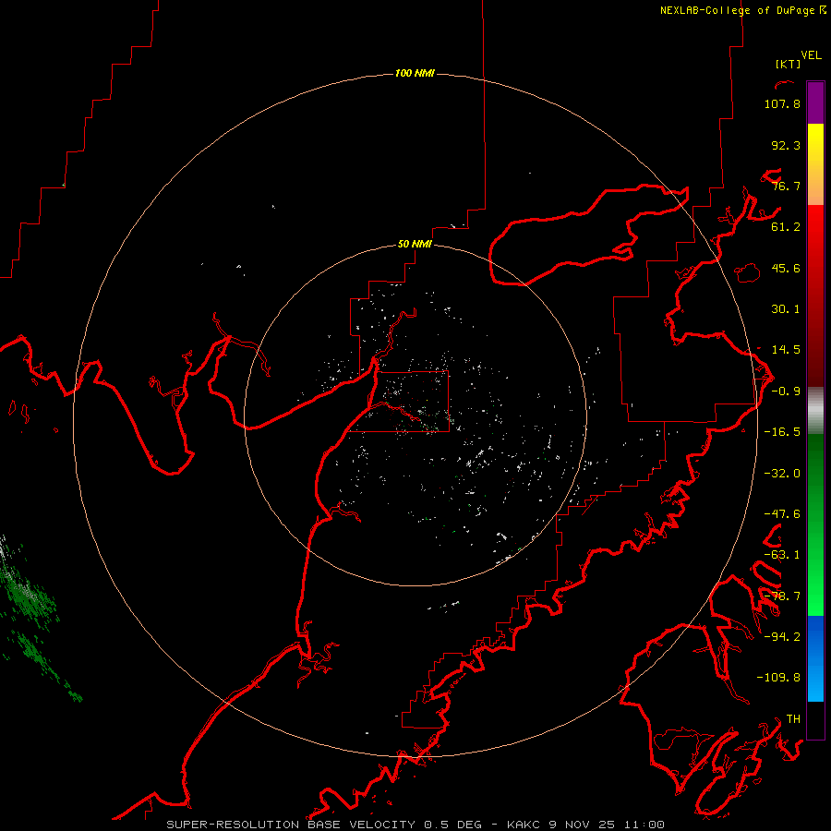Select the 30.1 velocity scale value
This screenshot has width=831, height=831.
point(786,309)
